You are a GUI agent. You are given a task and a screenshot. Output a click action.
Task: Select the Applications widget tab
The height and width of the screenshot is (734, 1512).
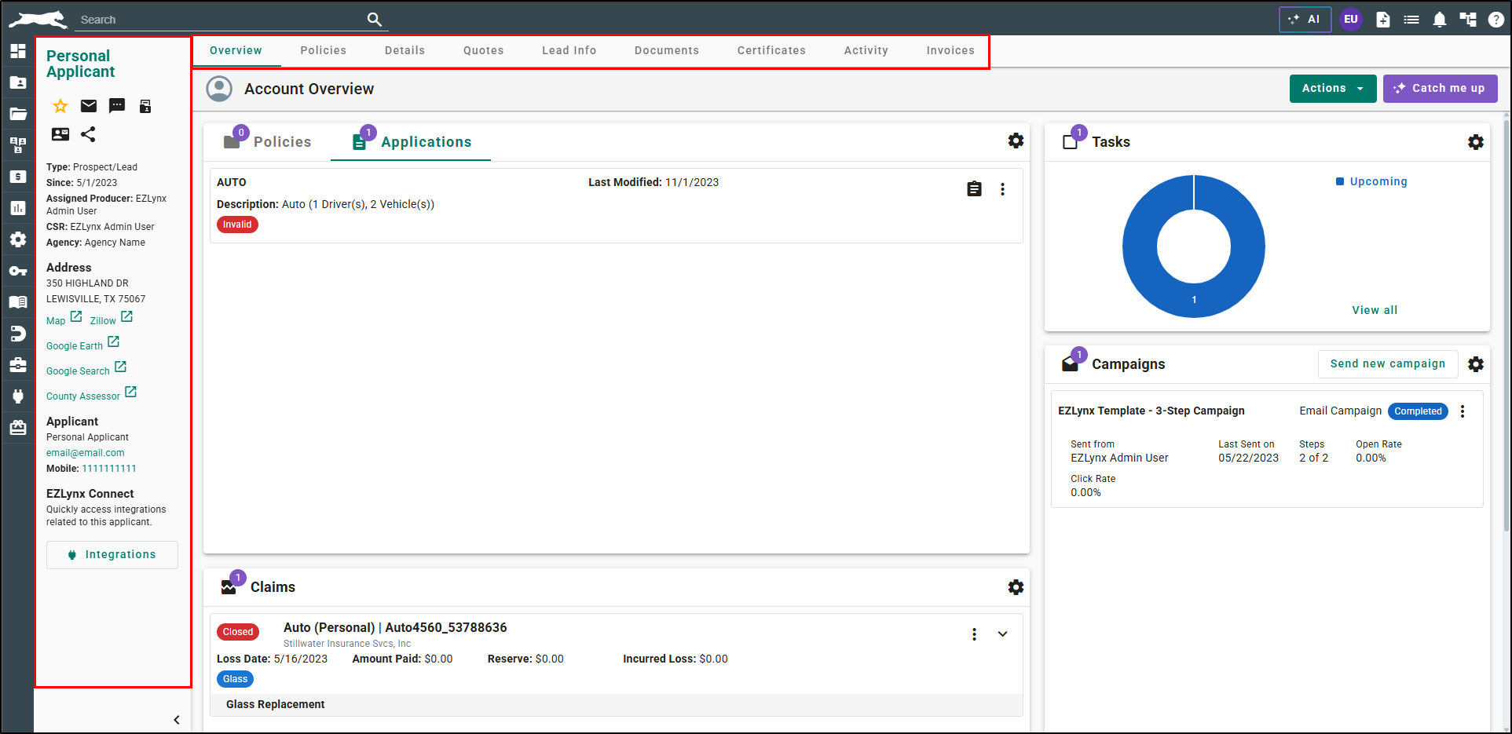point(411,142)
